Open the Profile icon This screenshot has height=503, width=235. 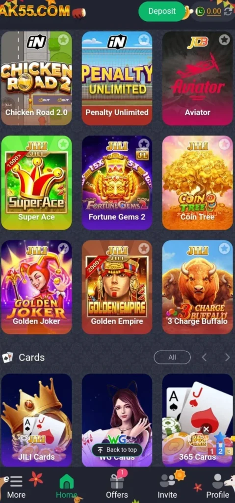click(218, 481)
